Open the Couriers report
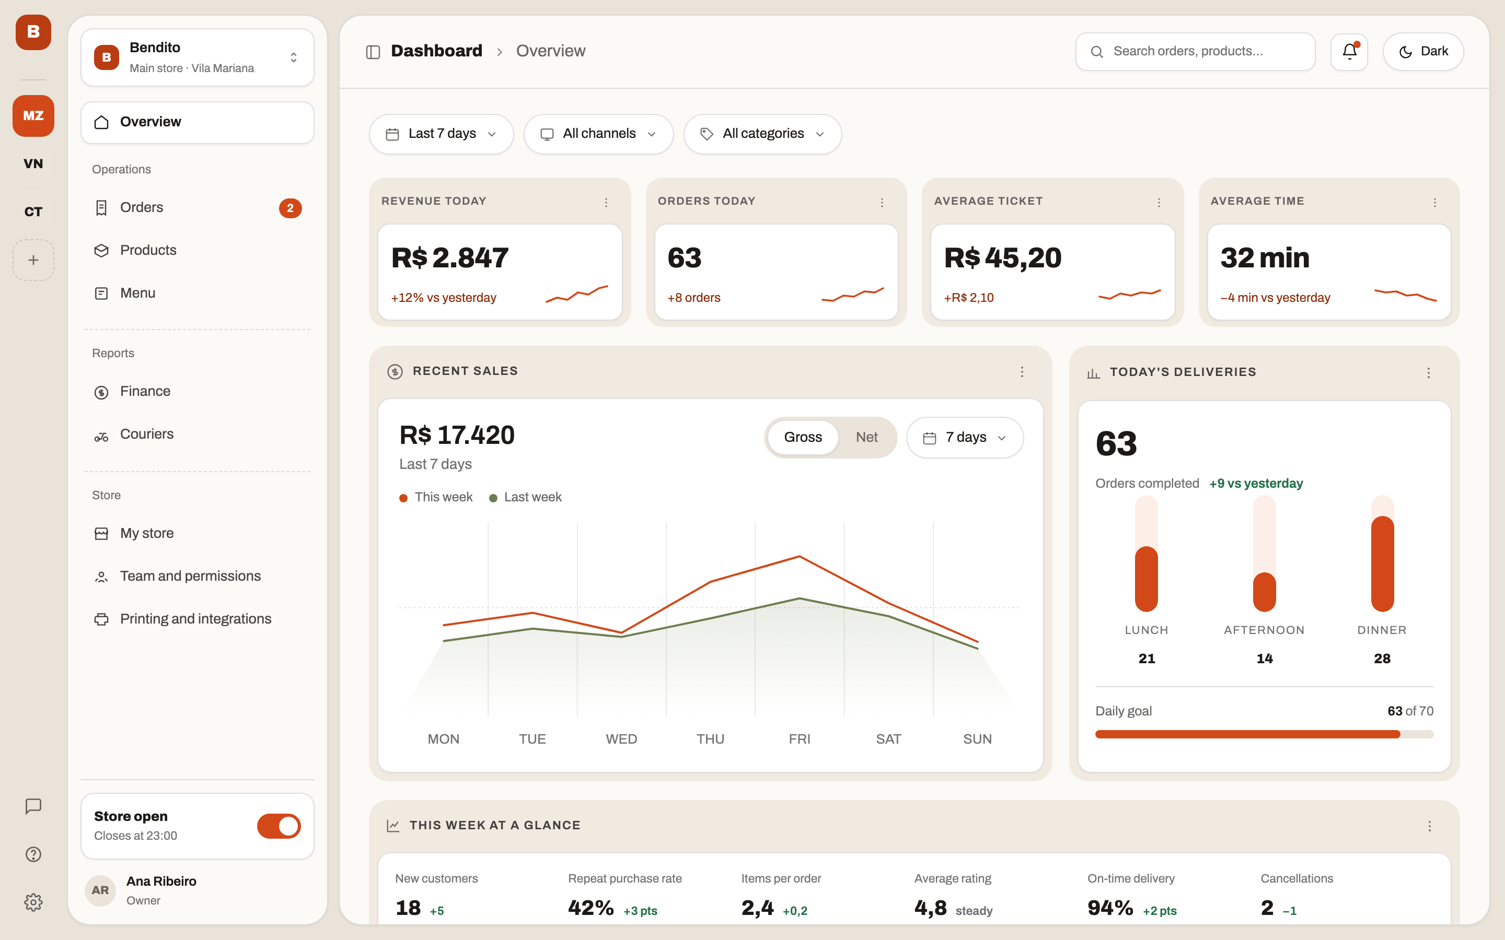The image size is (1505, 940). click(197, 434)
